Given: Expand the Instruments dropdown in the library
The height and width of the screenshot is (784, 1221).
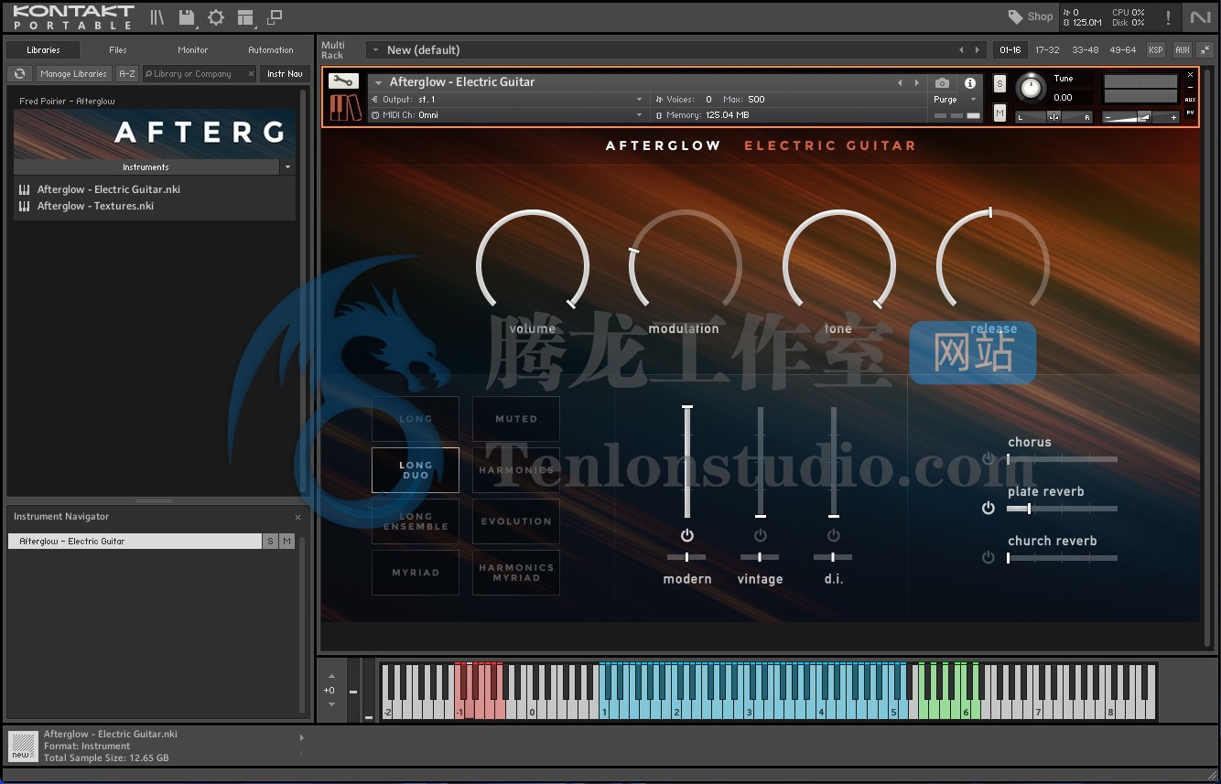Looking at the screenshot, I should tap(287, 167).
